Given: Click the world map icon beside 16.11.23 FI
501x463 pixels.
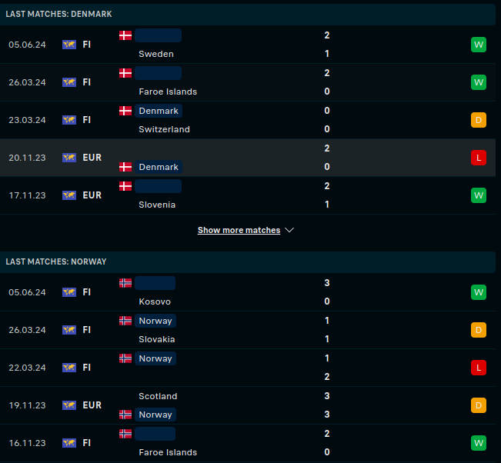Looking at the screenshot, I should (x=69, y=443).
